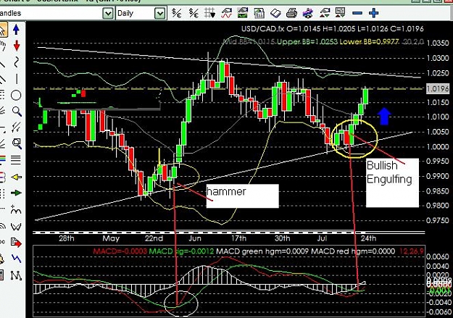The image size is (453, 318).
Task: Click the Jun date axis label
Action: 195,238
